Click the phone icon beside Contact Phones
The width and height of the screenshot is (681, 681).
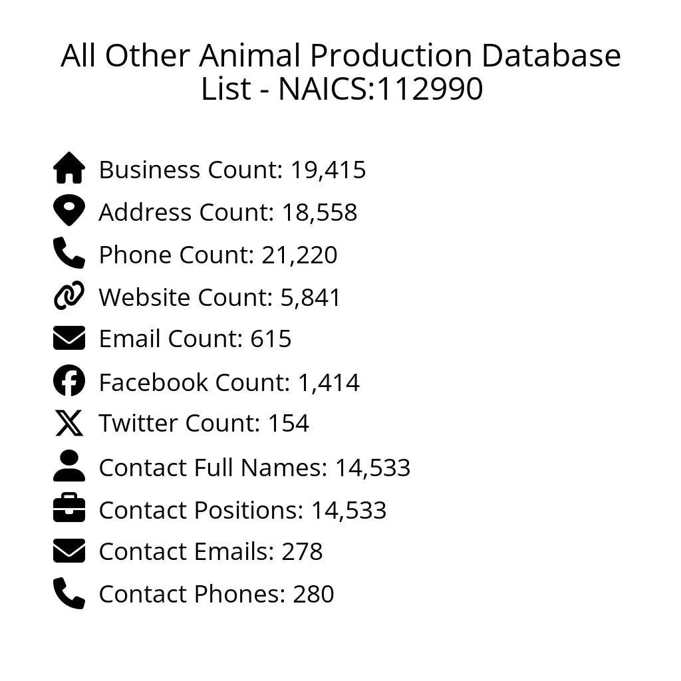coord(69,594)
